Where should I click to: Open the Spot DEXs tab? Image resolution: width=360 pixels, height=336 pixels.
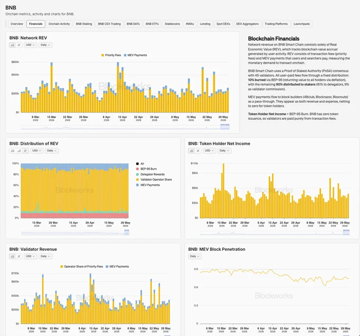223,24
